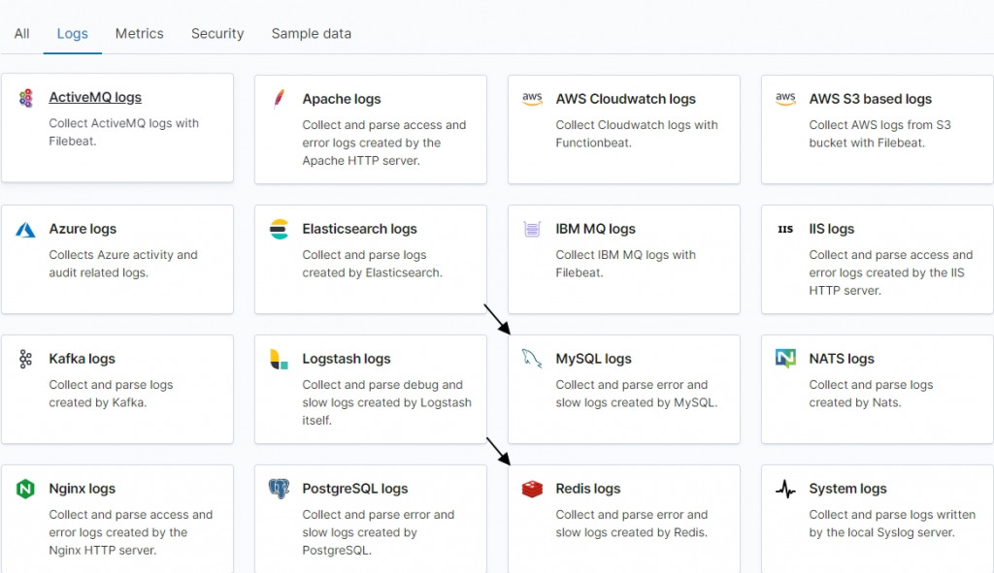Click the System logs pulse icon
Image resolution: width=994 pixels, height=573 pixels.
pyautogui.click(x=785, y=490)
